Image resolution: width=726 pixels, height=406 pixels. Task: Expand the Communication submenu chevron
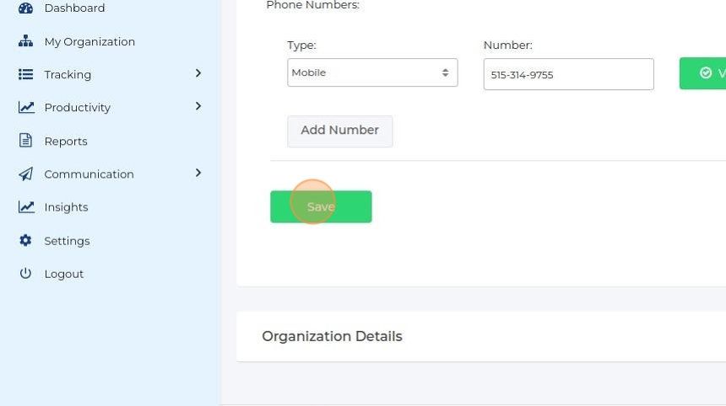[198, 173]
